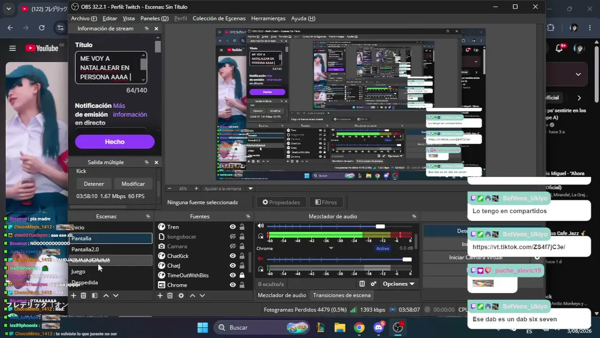Click Iniciar Cámara virtual button

point(477,257)
